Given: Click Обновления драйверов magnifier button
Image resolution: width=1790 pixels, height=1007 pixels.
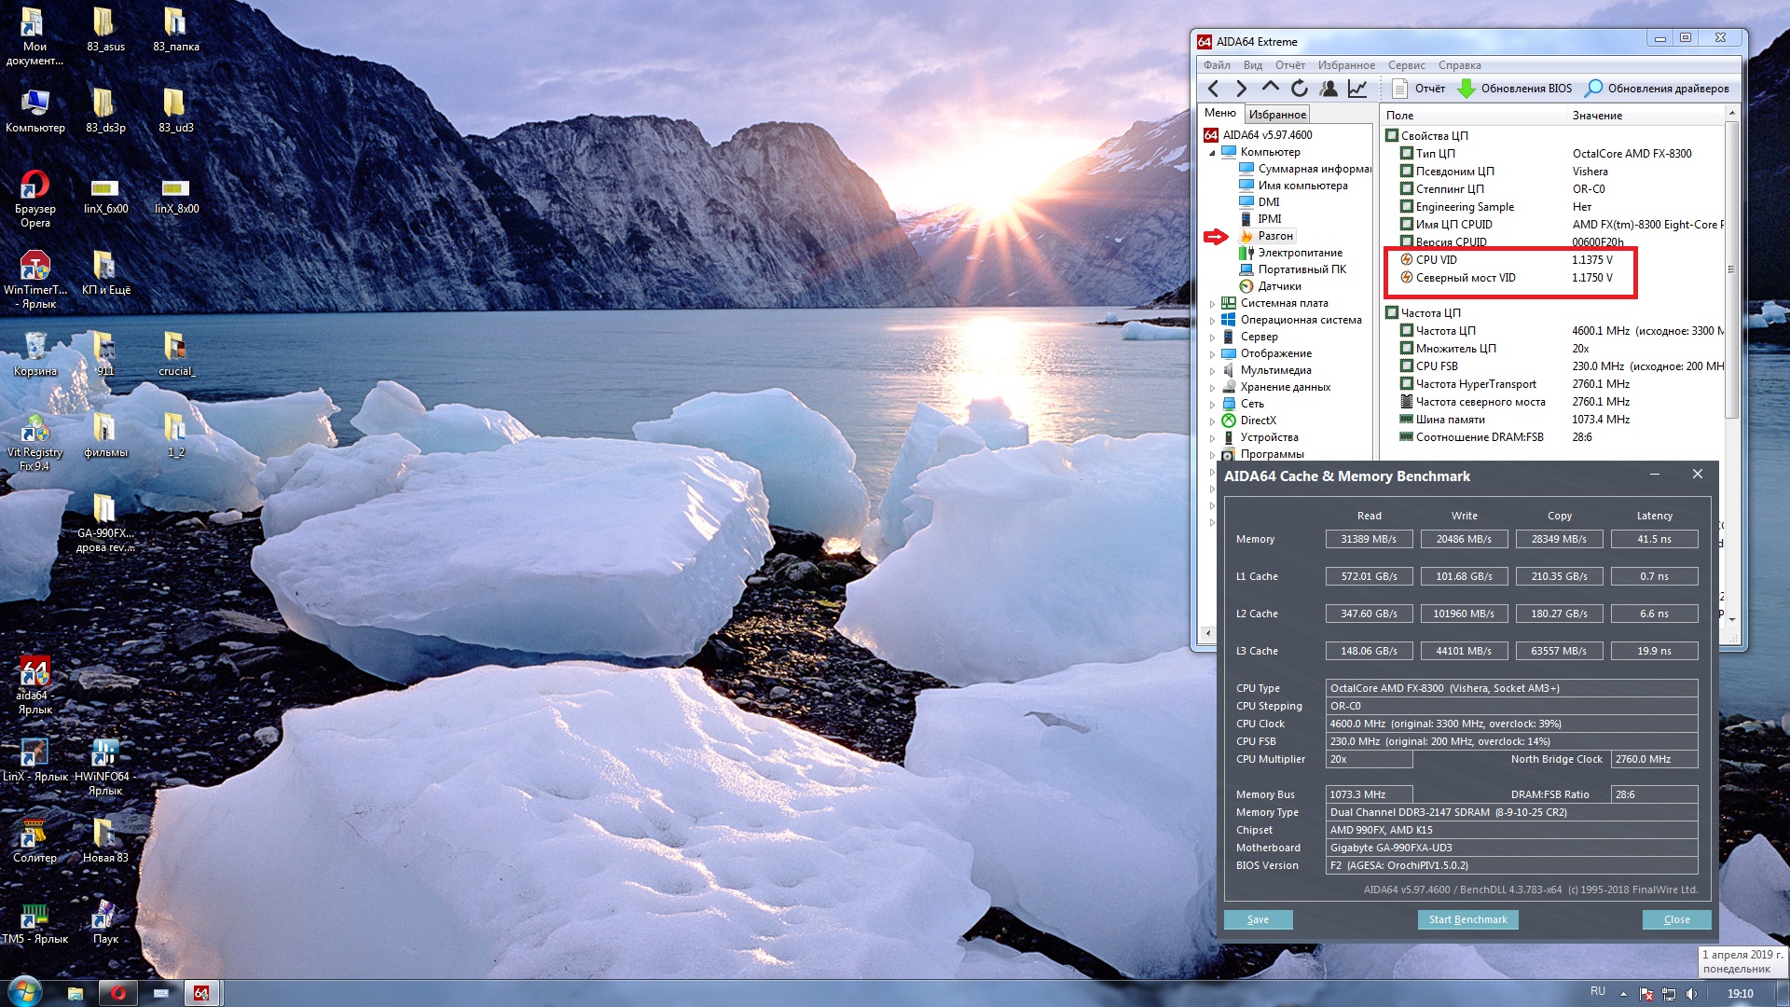Looking at the screenshot, I should coord(1658,89).
